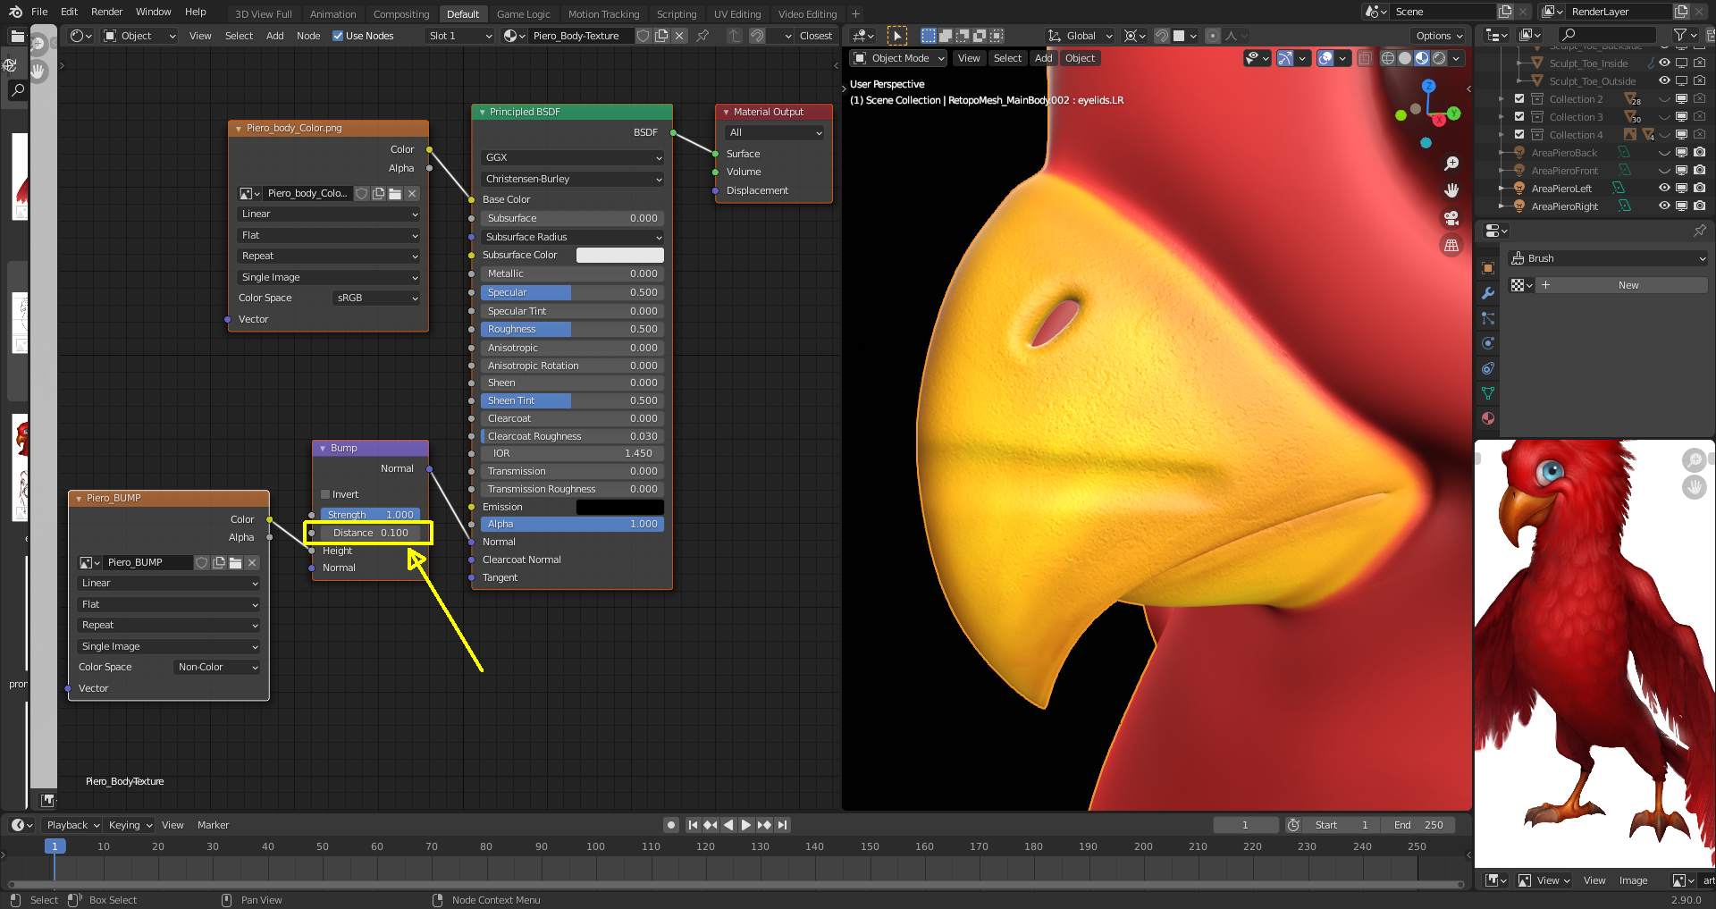Click frame 40 on the timeline
The height and width of the screenshot is (909, 1716).
[267, 846]
